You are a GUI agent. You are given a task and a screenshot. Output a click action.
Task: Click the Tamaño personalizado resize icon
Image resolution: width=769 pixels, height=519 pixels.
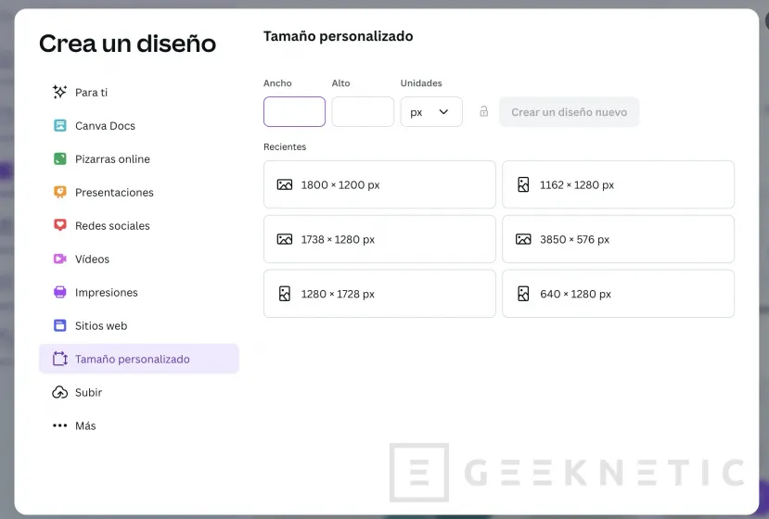60,359
